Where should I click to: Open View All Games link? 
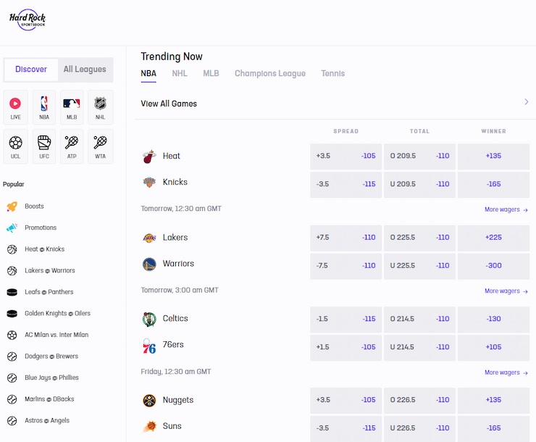point(169,104)
